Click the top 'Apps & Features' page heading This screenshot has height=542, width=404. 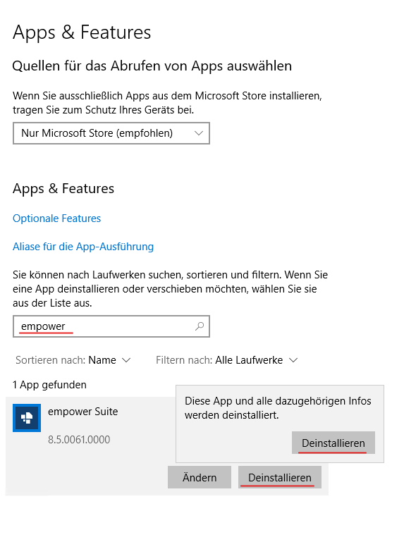point(82,32)
